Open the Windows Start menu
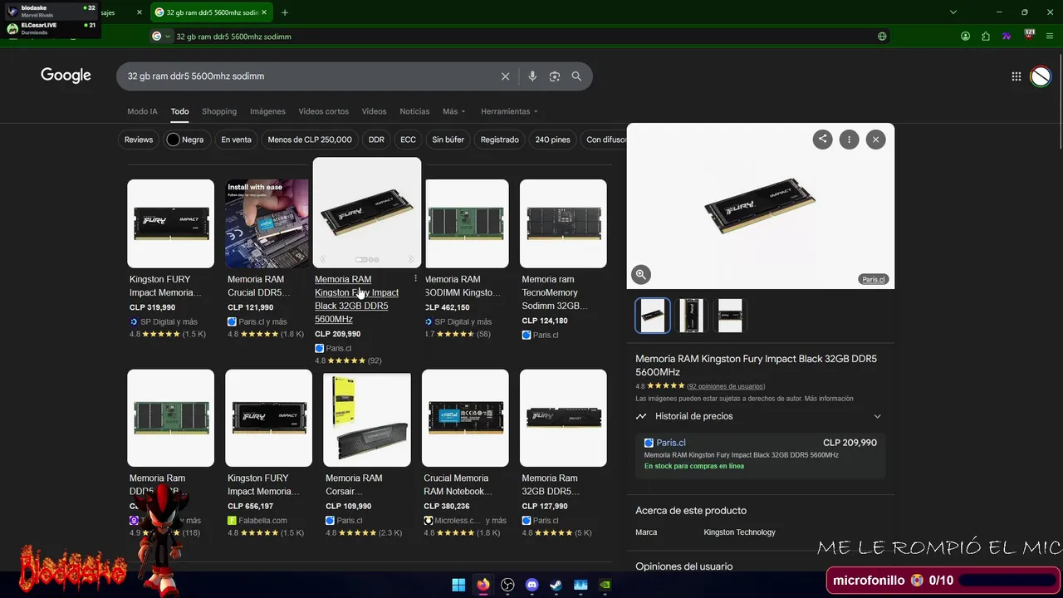The height and width of the screenshot is (598, 1063). point(458,585)
